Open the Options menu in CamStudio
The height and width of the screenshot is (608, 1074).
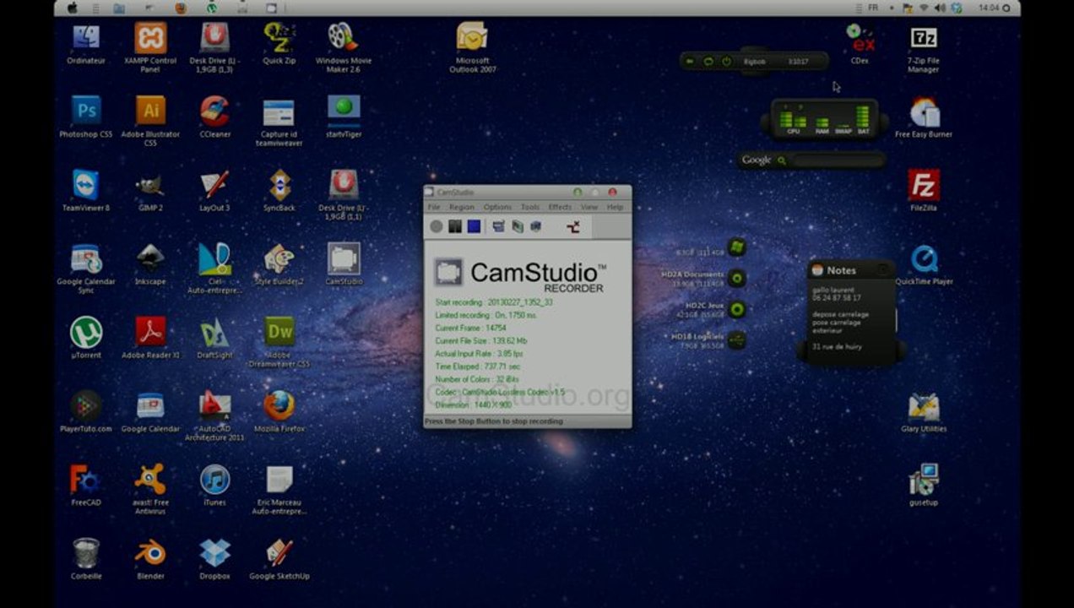(497, 207)
